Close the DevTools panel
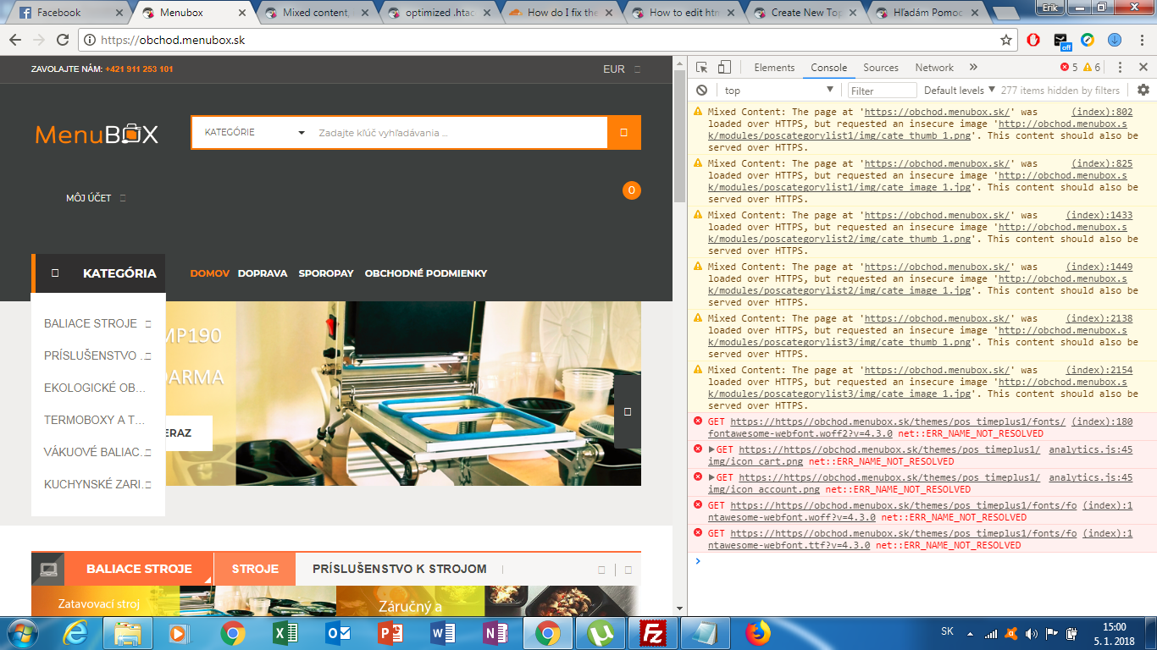 [x=1142, y=68]
